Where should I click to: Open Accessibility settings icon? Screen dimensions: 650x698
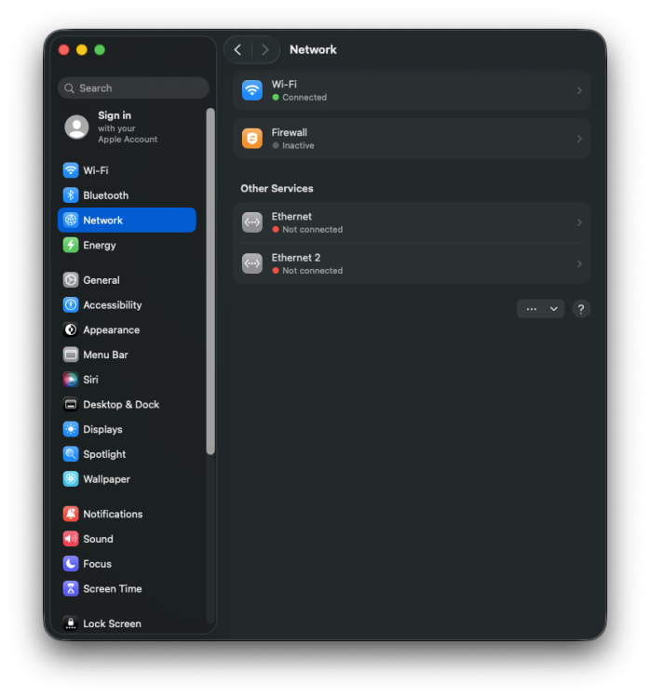[71, 304]
